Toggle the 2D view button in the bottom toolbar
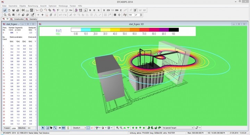Image resolution: width=250 pixels, height=135 pixels. coord(60,128)
